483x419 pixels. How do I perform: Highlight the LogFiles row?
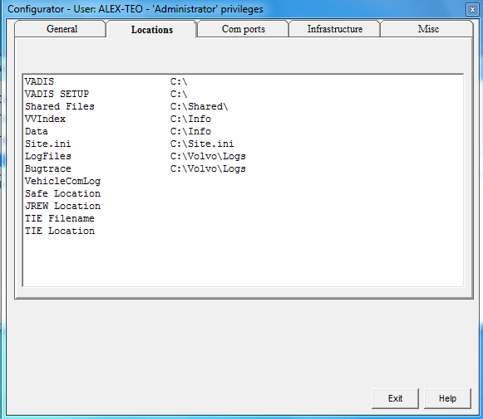pyautogui.click(x=243, y=157)
